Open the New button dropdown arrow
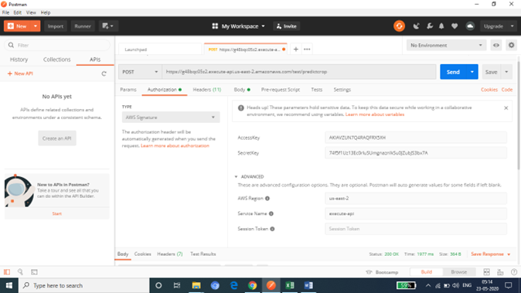Image resolution: width=521 pixels, height=293 pixels. coord(36,26)
